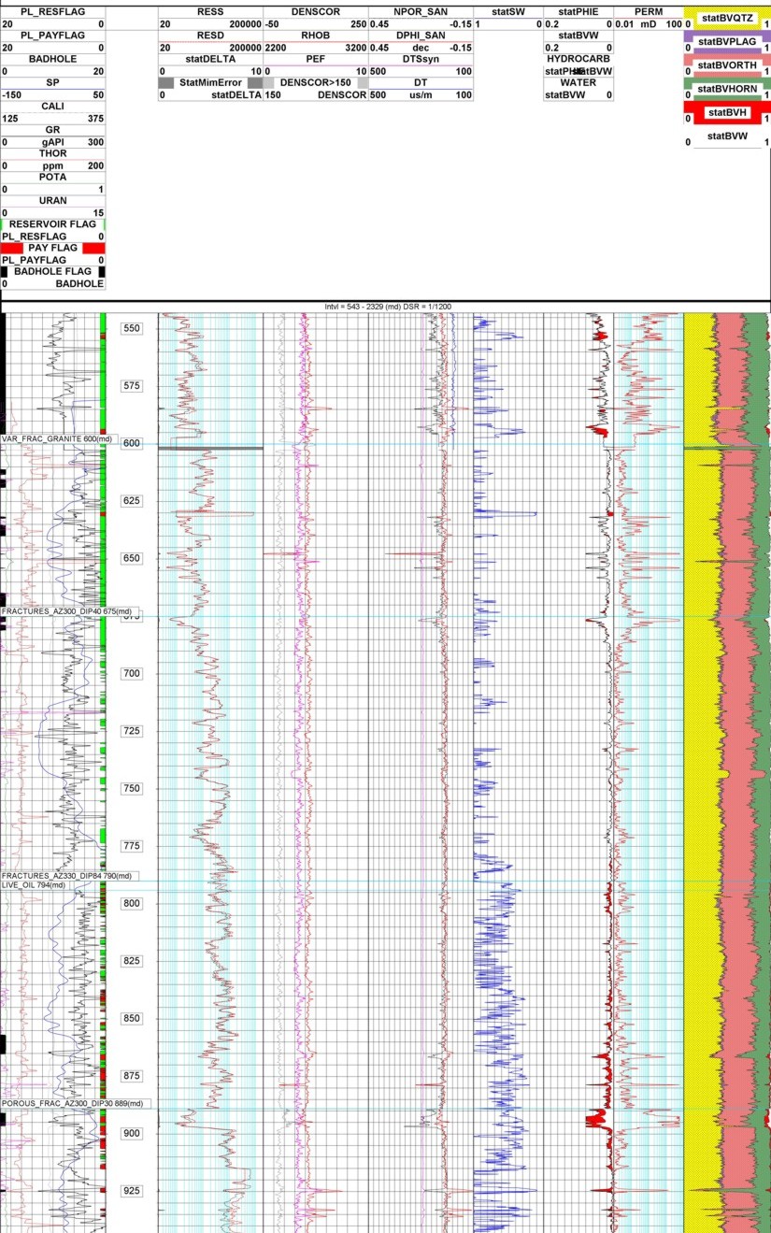This screenshot has height=1233, width=771.
Task: Click the black BADHOLE FLAG legend
Action: 52,271
